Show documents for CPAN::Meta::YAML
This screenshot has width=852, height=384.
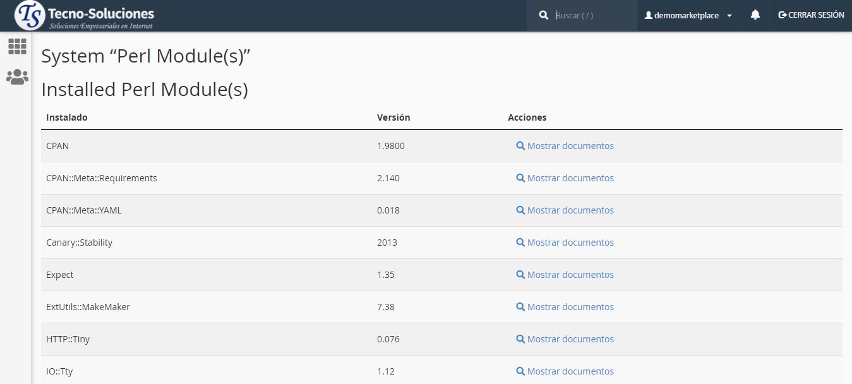click(570, 210)
